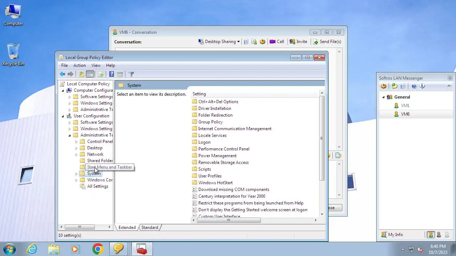Toggle Show/Hide Action Pane toolbar icon
Viewport: 456px width, 256px height.
coord(120,74)
